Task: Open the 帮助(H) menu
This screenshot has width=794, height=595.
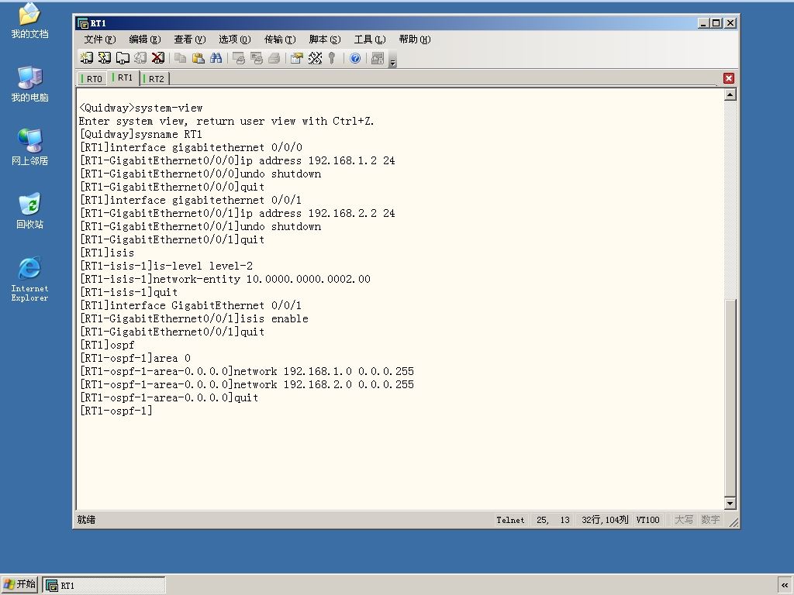Action: pyautogui.click(x=414, y=40)
